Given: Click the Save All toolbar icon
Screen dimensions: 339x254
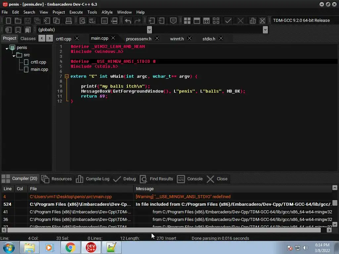Looking at the screenshot, I should pos(37,21).
